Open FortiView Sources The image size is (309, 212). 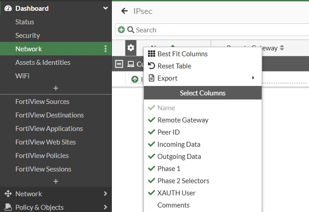point(42,101)
